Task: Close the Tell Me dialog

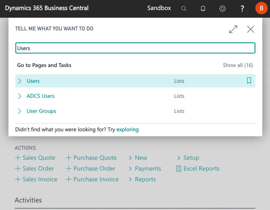Action: click(x=250, y=29)
